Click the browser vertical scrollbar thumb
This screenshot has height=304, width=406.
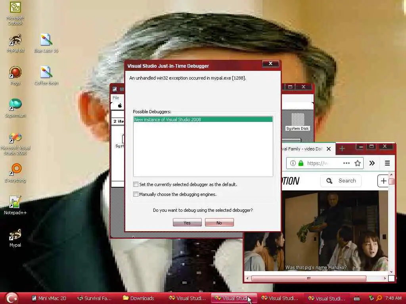[x=391, y=181]
